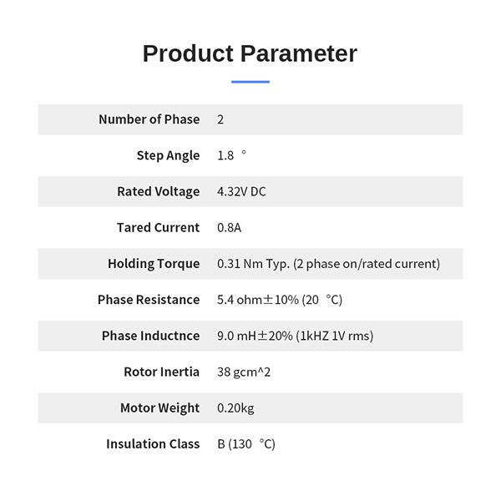The image size is (501, 501).
Task: Click the Step Angle label
Action: coord(169,155)
